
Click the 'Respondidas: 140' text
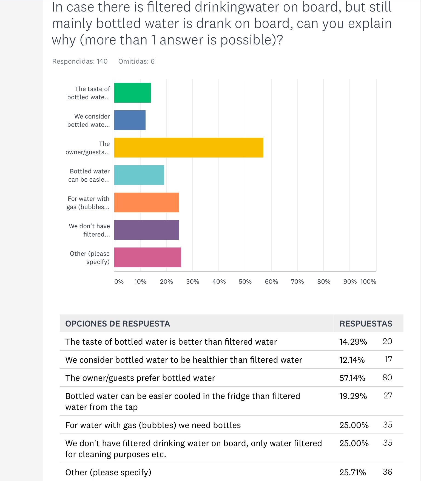tap(80, 61)
